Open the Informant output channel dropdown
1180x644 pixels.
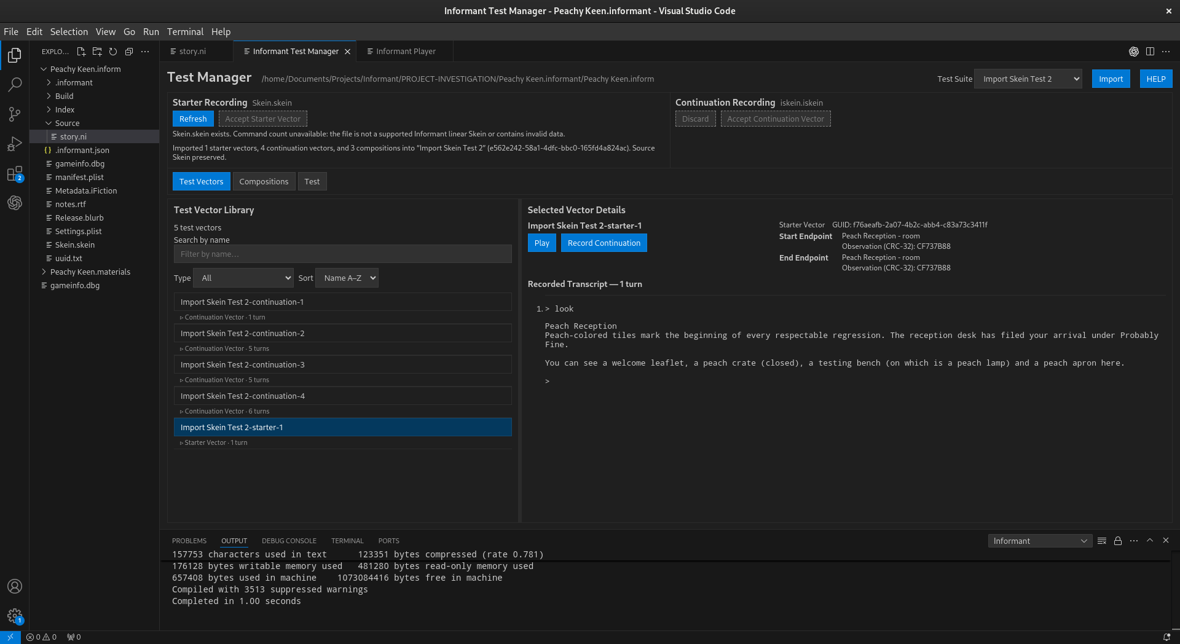1040,541
